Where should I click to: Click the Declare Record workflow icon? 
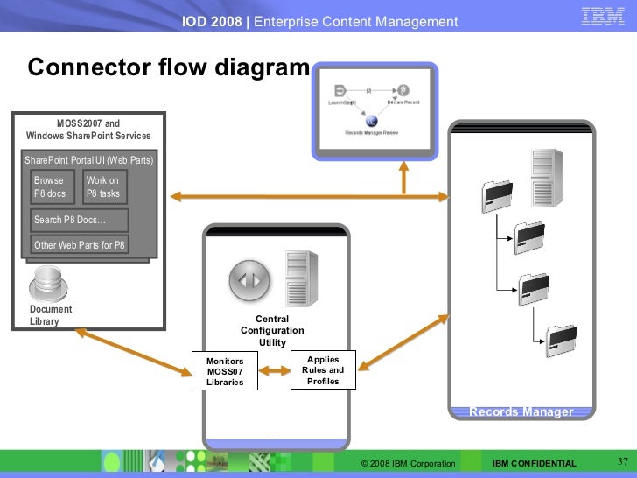click(403, 90)
